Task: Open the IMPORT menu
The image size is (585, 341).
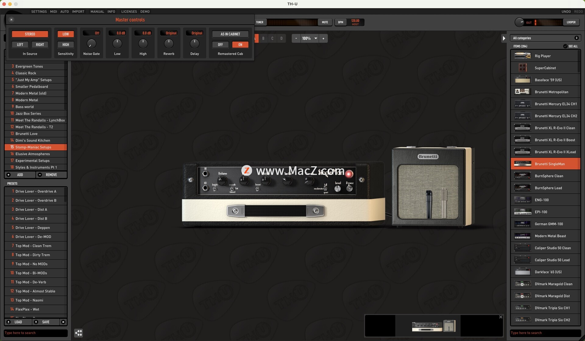Action: tap(78, 12)
